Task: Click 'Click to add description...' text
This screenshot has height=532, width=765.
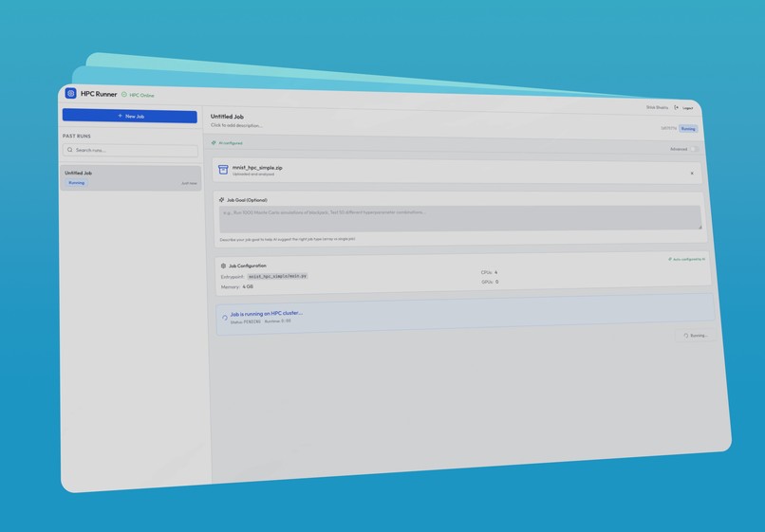Action: pos(236,125)
